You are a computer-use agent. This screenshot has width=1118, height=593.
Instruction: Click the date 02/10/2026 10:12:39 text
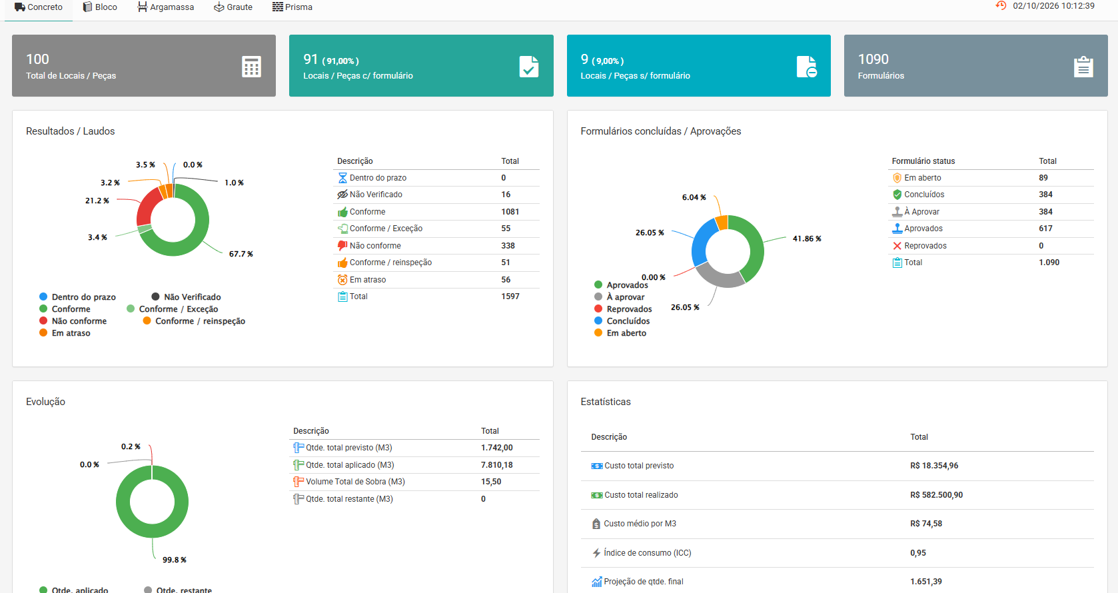(x=1053, y=6)
